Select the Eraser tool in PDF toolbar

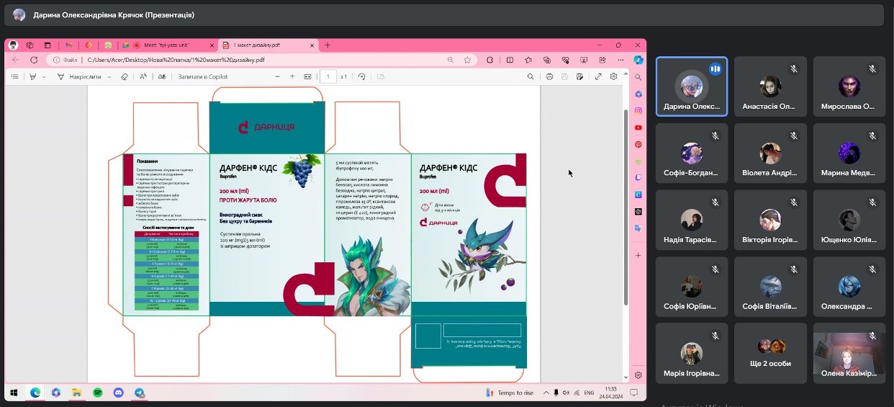click(125, 76)
